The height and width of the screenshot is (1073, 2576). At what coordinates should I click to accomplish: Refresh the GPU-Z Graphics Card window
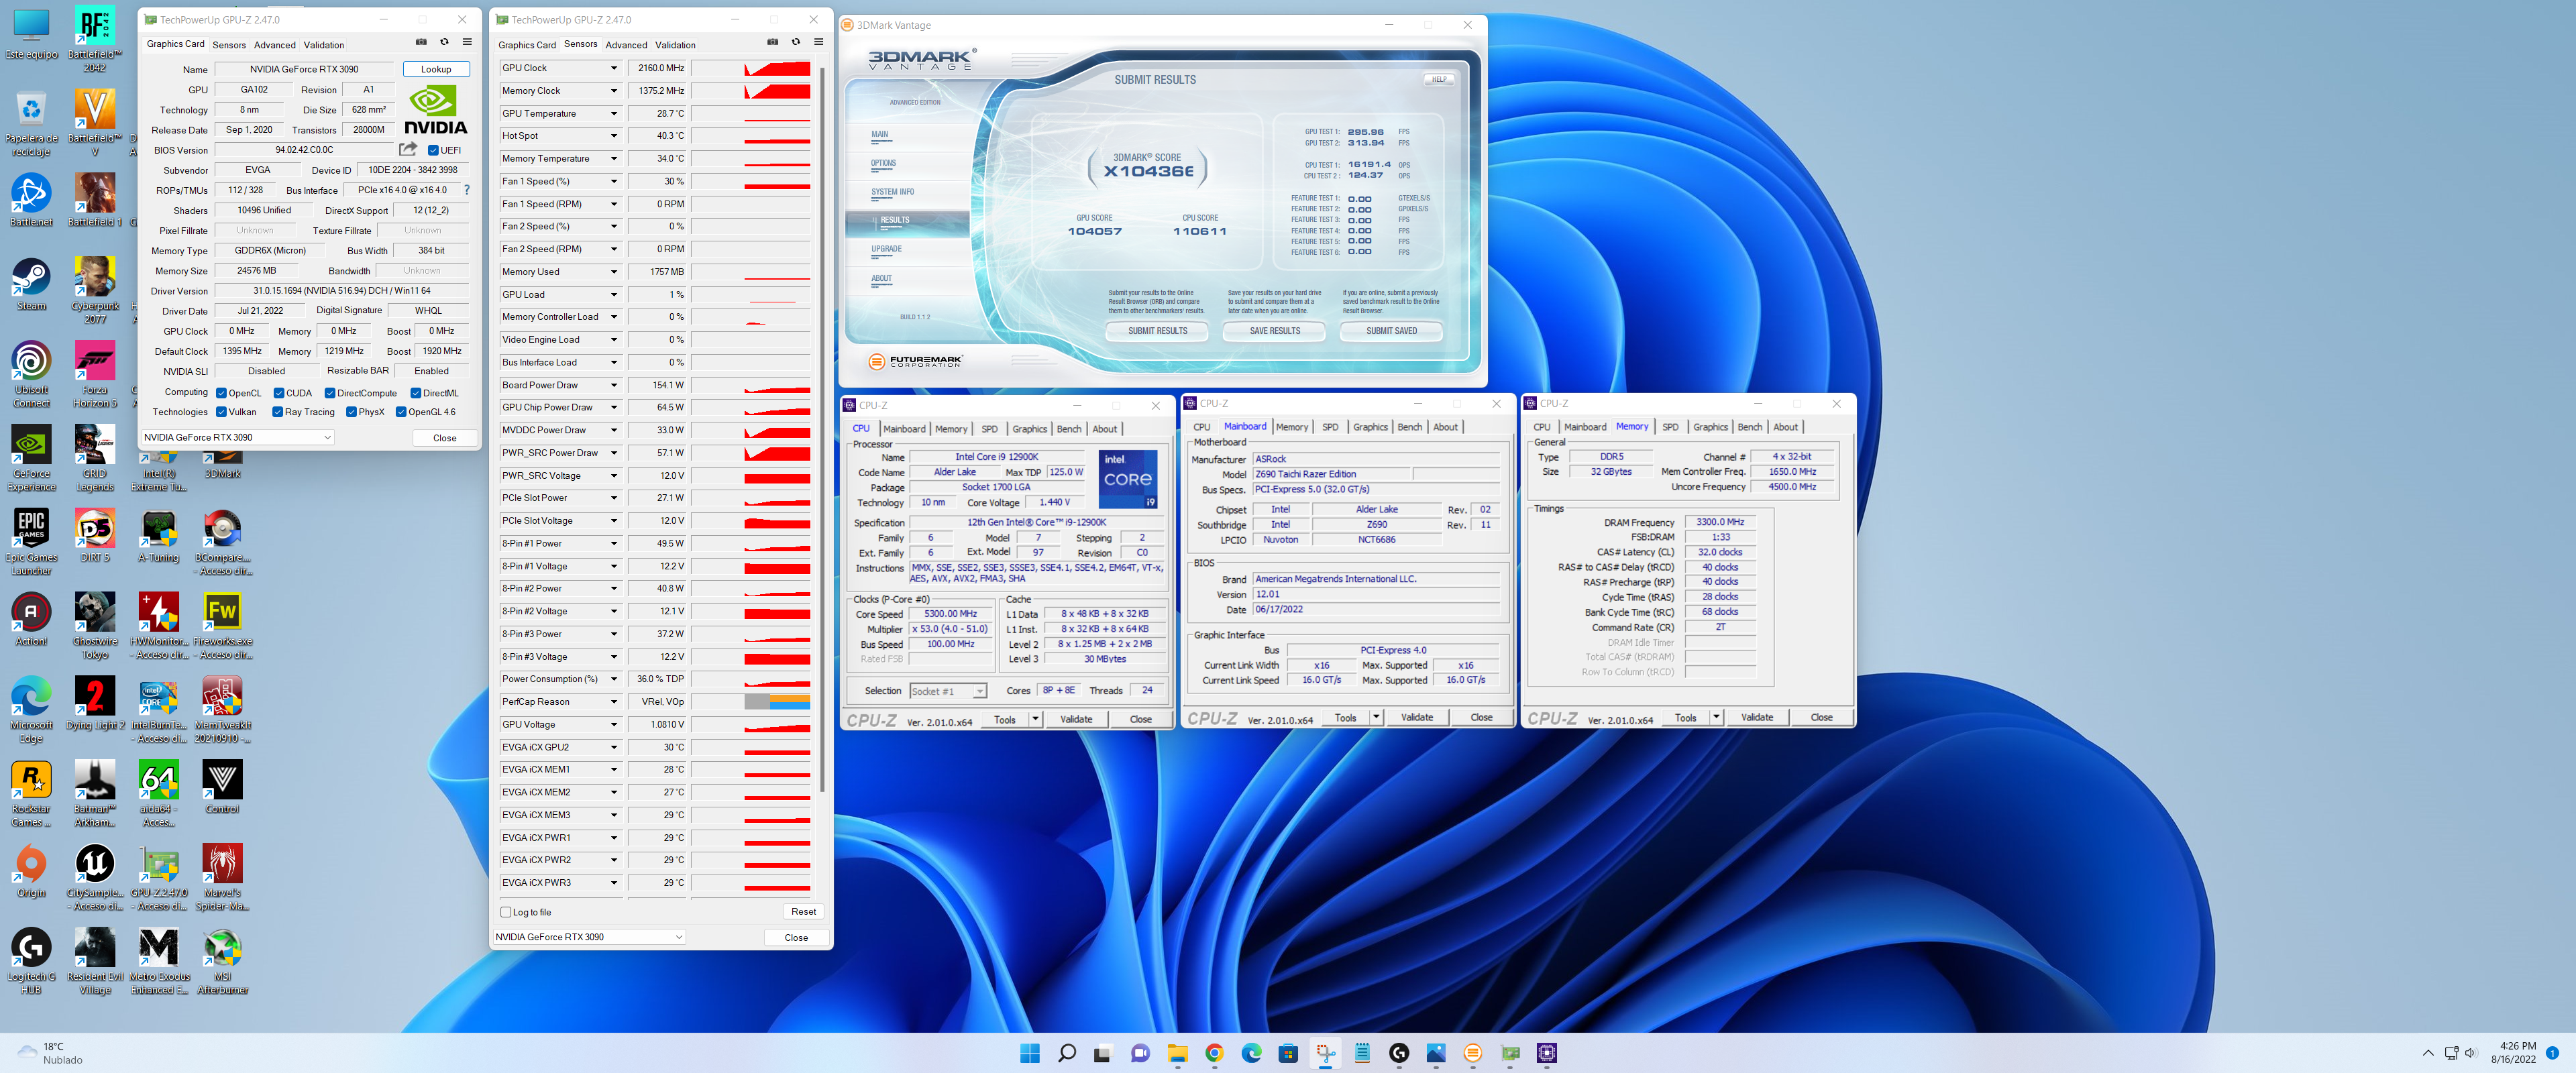(444, 42)
